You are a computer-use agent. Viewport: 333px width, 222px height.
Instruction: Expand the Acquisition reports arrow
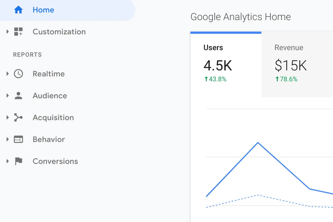click(x=7, y=118)
